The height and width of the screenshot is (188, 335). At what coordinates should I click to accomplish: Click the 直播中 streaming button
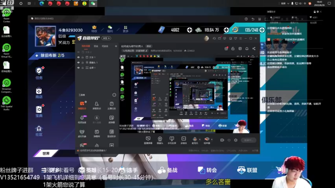248,140
